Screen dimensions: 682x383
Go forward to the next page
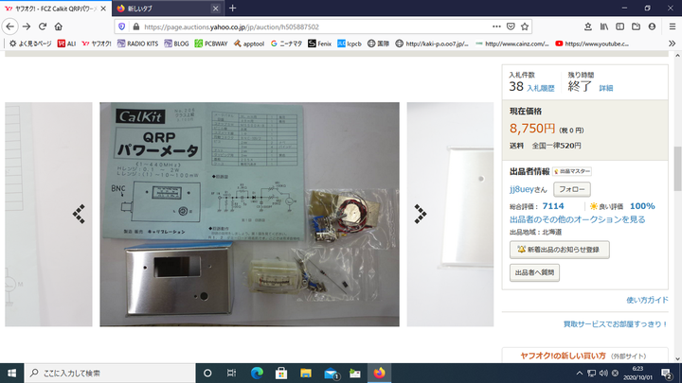(x=27, y=26)
